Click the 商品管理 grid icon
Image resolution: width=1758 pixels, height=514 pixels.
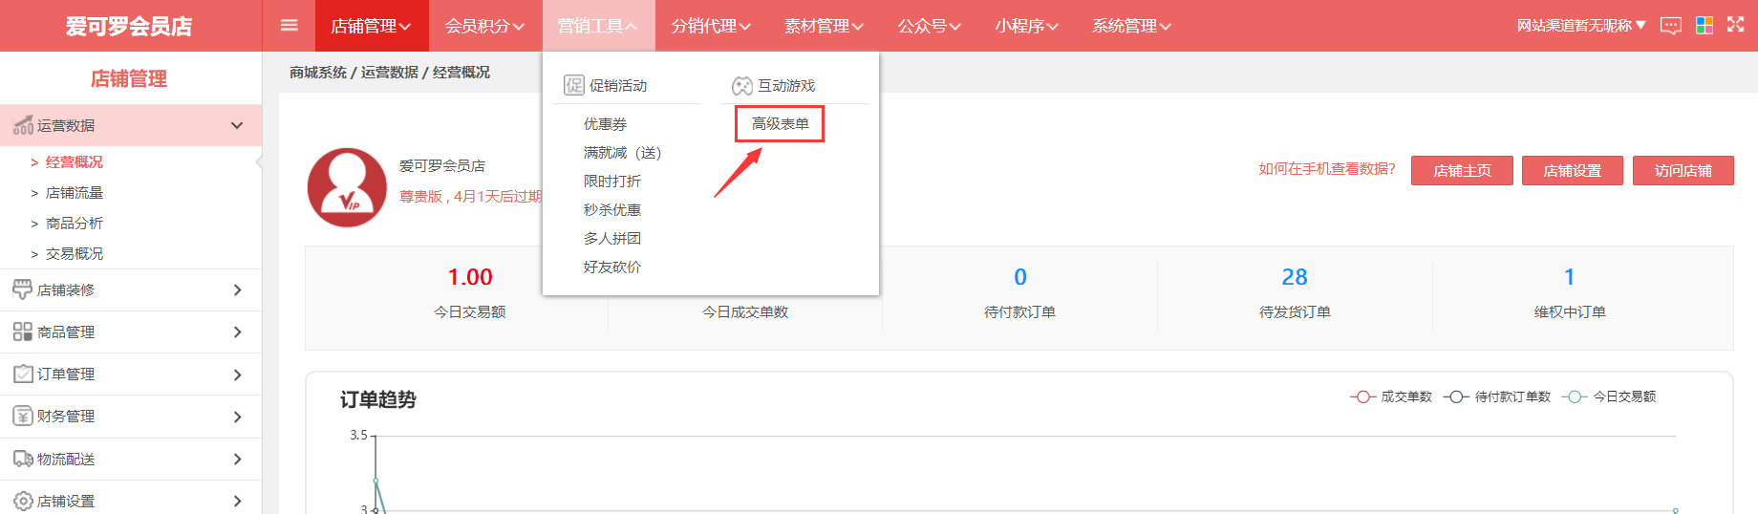point(22,332)
